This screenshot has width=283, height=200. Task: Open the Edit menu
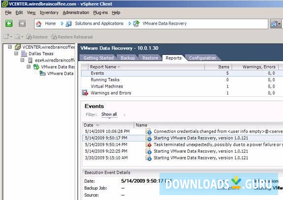coord(19,13)
